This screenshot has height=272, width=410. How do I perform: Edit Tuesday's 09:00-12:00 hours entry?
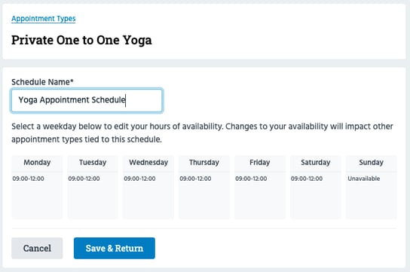[84, 179]
